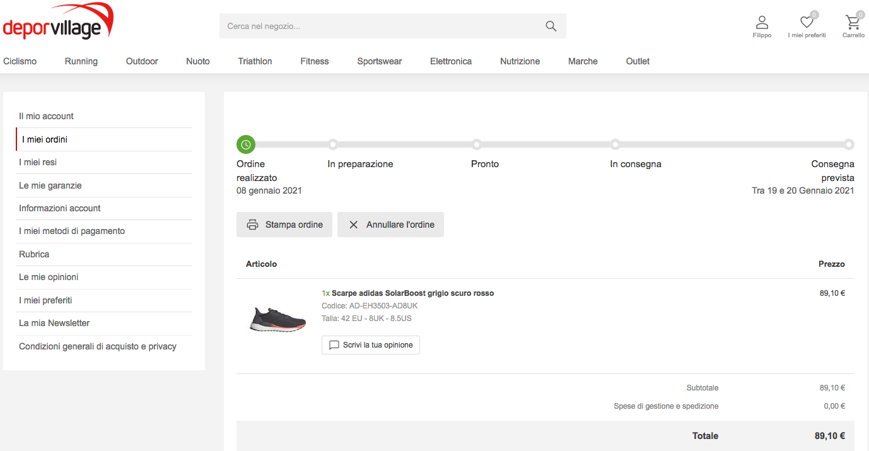
Task: Click the date '08 gennaio 2021'
Action: pos(269,190)
